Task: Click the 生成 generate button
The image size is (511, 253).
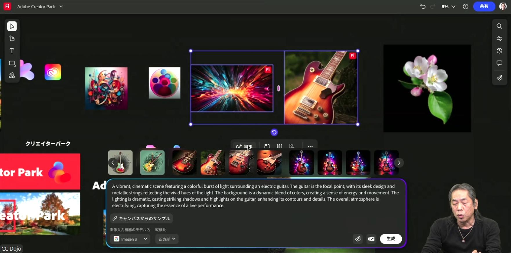Action: tap(391, 239)
